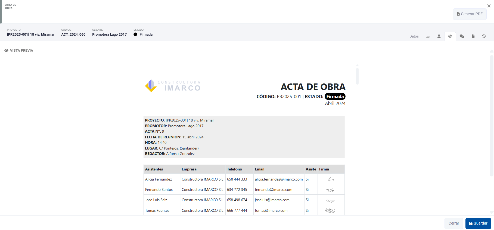This screenshot has width=494, height=230.
Task: Click the page scroll-down arrow
Action: tap(491, 212)
